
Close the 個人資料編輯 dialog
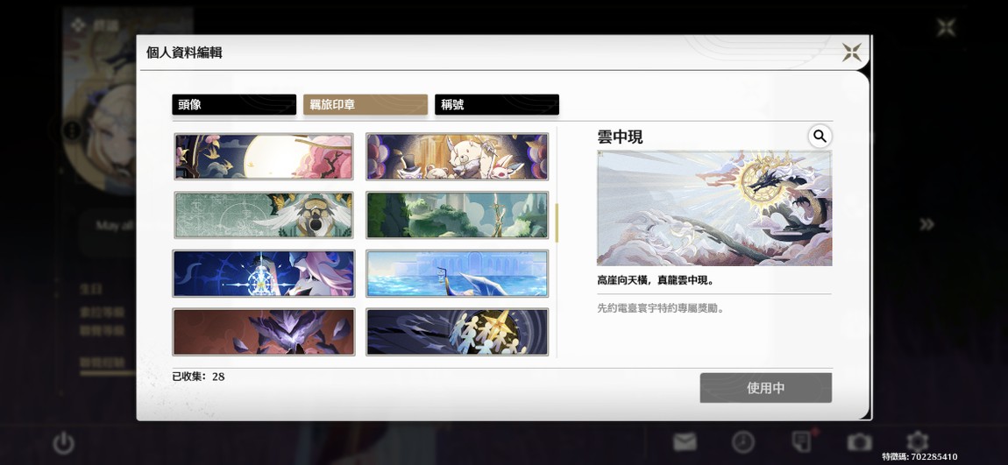pyautogui.click(x=852, y=53)
